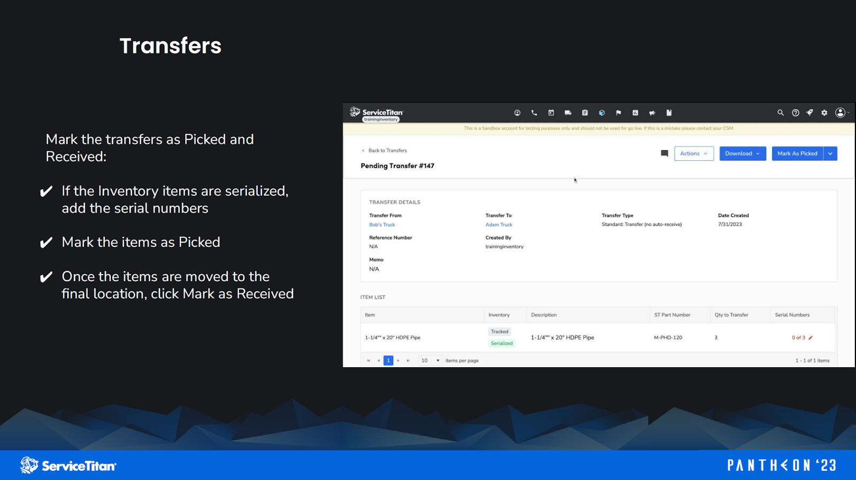Click Mark As Picked button

coord(797,153)
